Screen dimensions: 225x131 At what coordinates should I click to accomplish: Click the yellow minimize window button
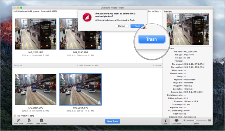click(18, 8)
